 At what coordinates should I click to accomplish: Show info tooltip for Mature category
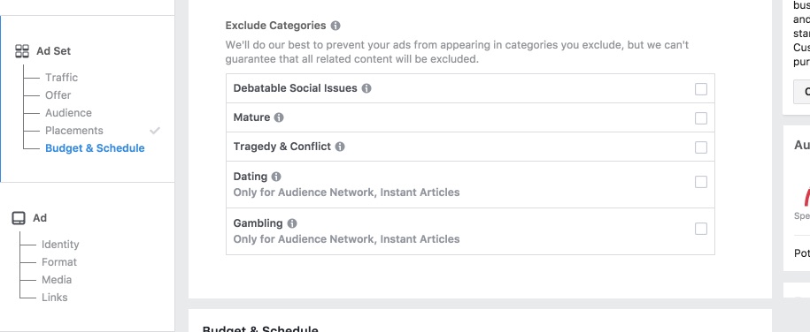[279, 117]
